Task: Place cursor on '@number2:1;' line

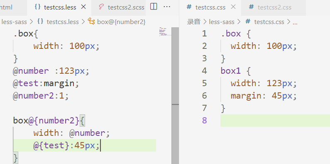Action: click(41, 96)
